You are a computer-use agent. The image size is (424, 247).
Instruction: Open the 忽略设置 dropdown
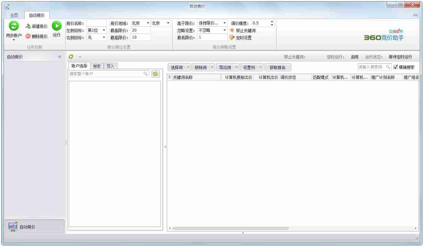224,31
